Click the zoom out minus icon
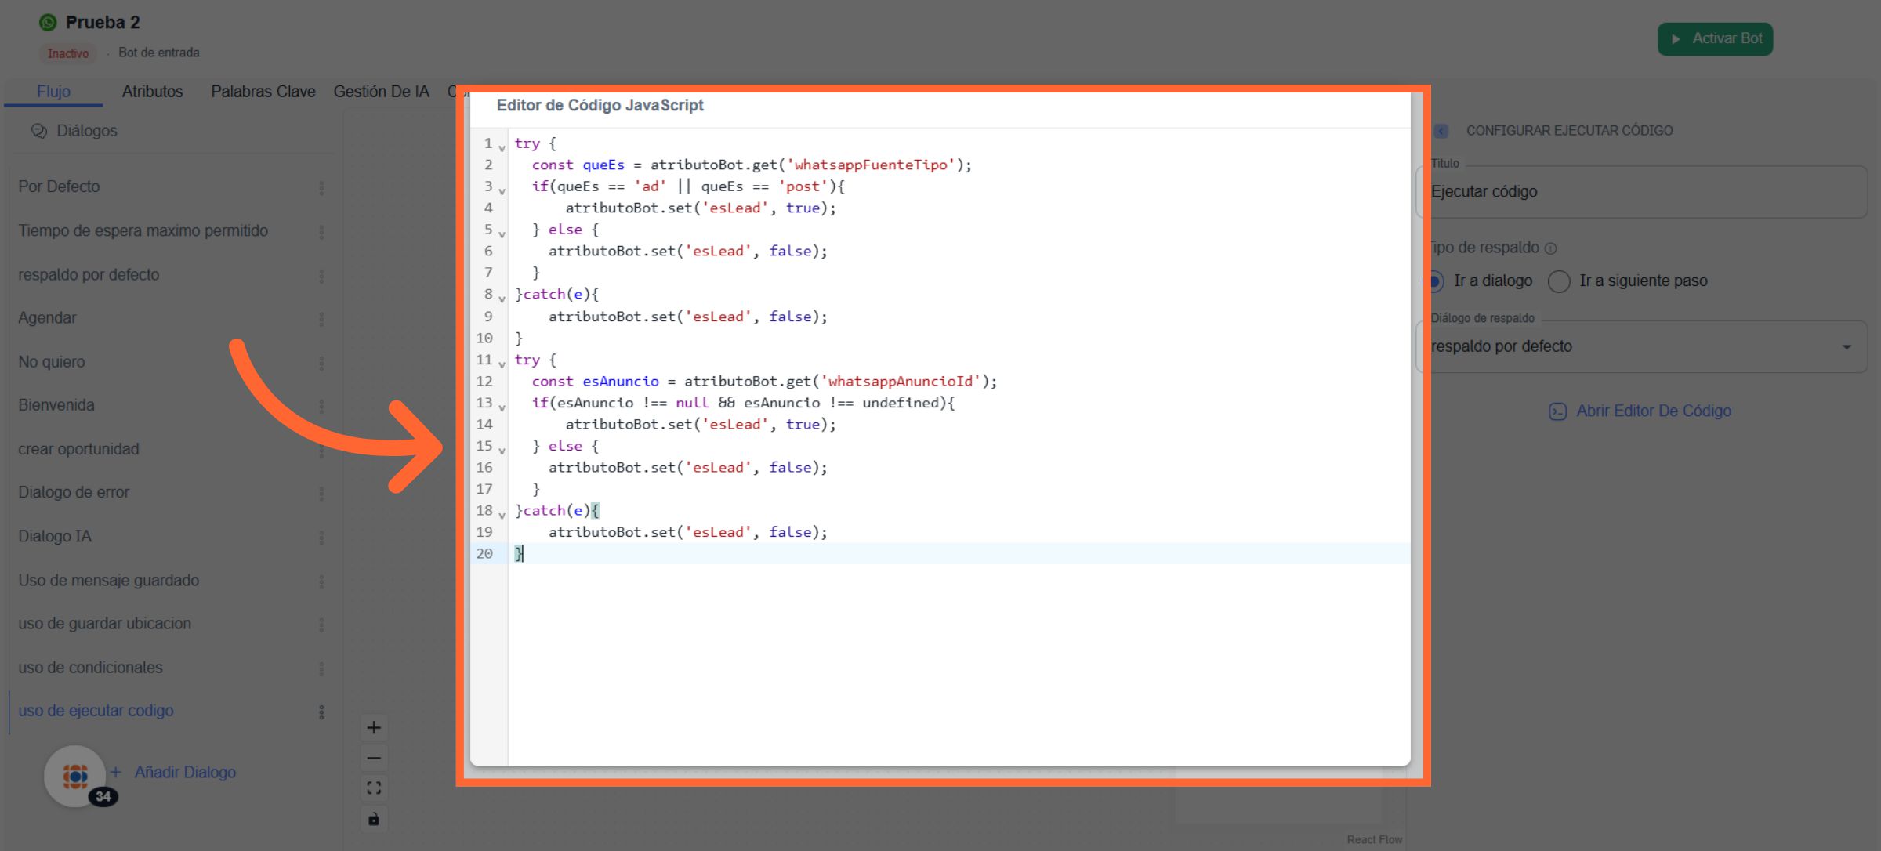The image size is (1881, 851). click(374, 758)
